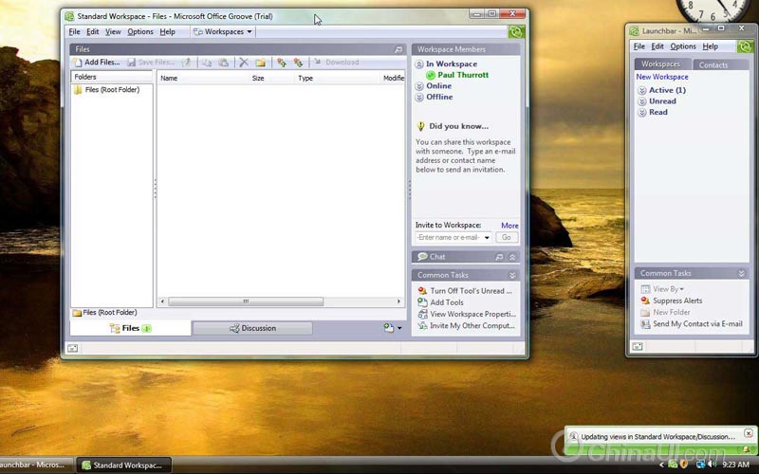Click the New Workspace link
This screenshot has width=759, height=474.
point(662,77)
